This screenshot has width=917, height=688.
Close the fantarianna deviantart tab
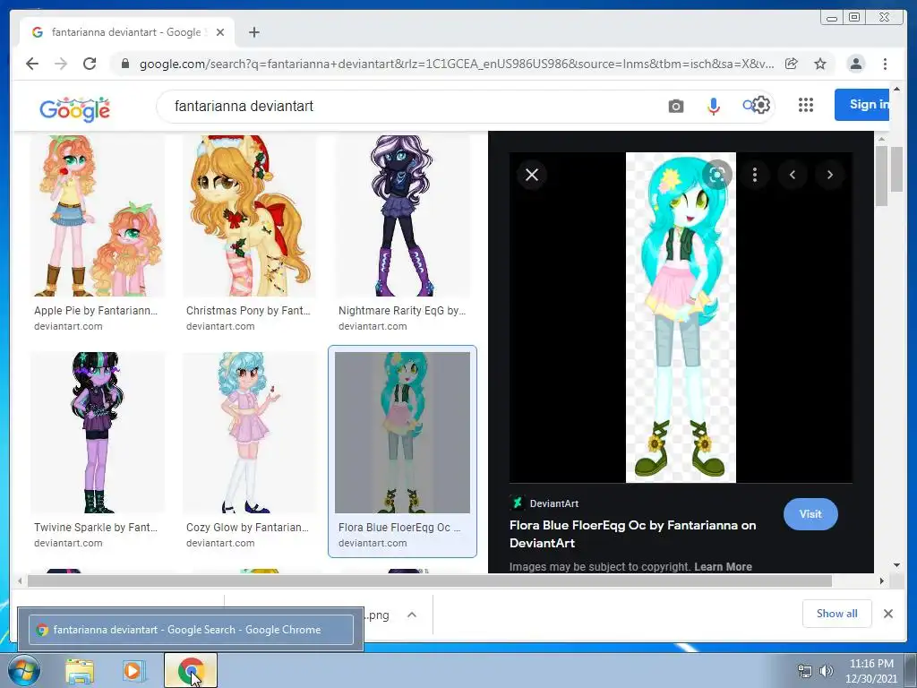(220, 32)
